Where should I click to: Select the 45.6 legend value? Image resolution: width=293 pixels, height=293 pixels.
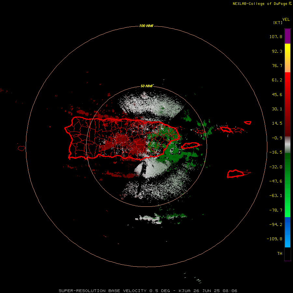point(277,94)
